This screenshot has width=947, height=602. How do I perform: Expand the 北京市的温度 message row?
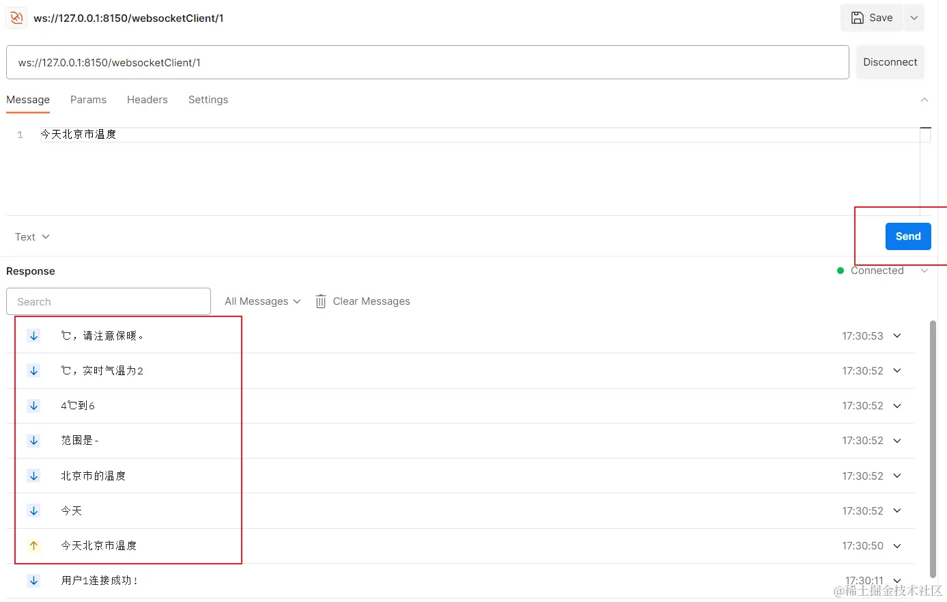point(897,476)
